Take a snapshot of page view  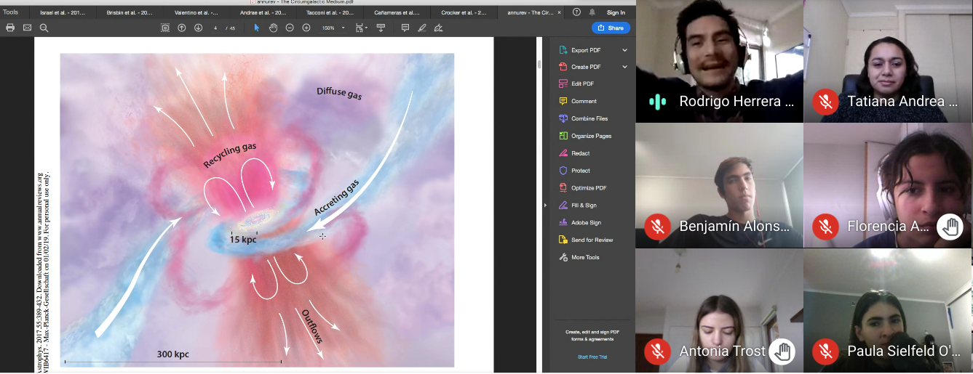pyautogui.click(x=165, y=28)
